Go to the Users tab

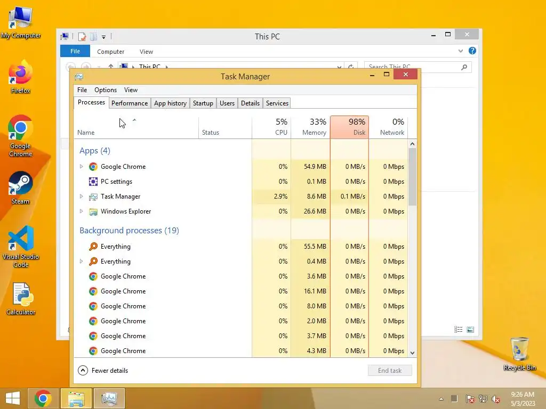[227, 103]
